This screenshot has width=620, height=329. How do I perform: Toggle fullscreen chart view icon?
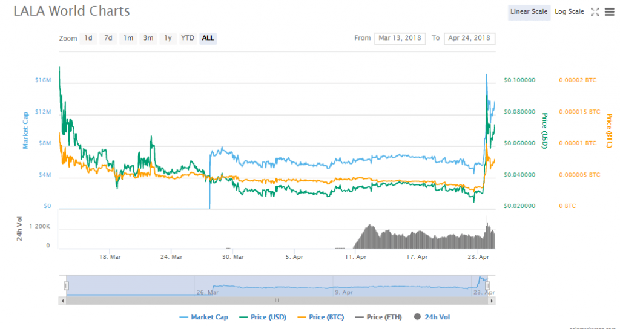click(595, 12)
